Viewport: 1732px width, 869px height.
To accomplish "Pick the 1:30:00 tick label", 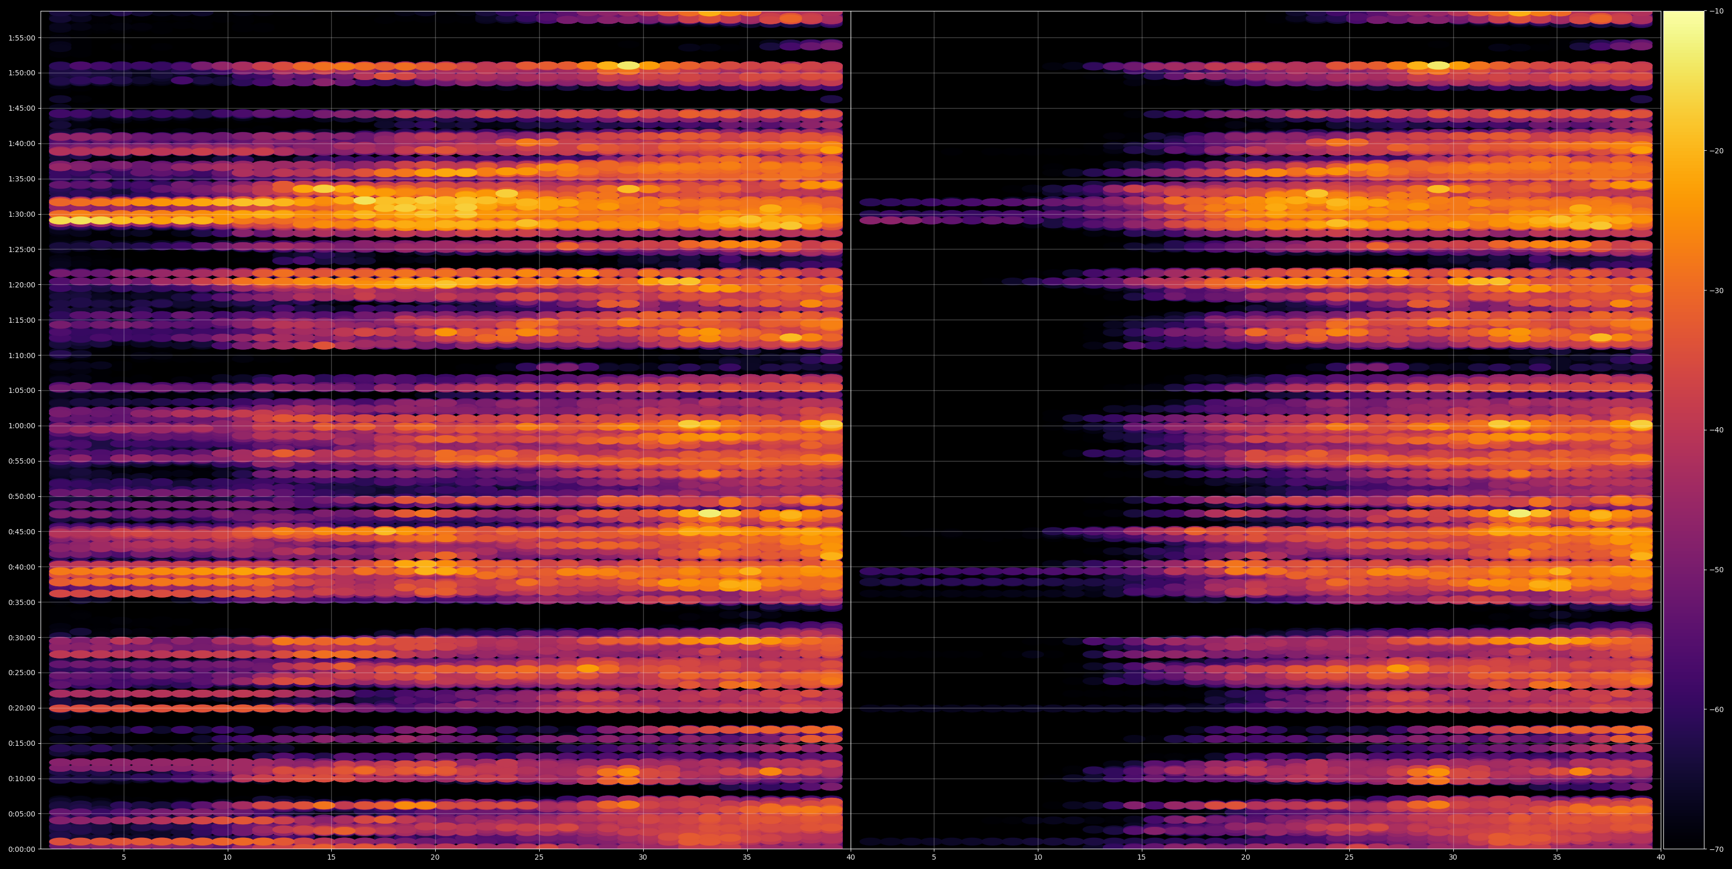I will 21,215.
